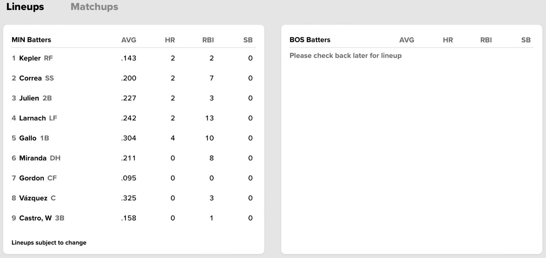
Task: Select Larnach from MIN batters
Action: pyautogui.click(x=32, y=118)
